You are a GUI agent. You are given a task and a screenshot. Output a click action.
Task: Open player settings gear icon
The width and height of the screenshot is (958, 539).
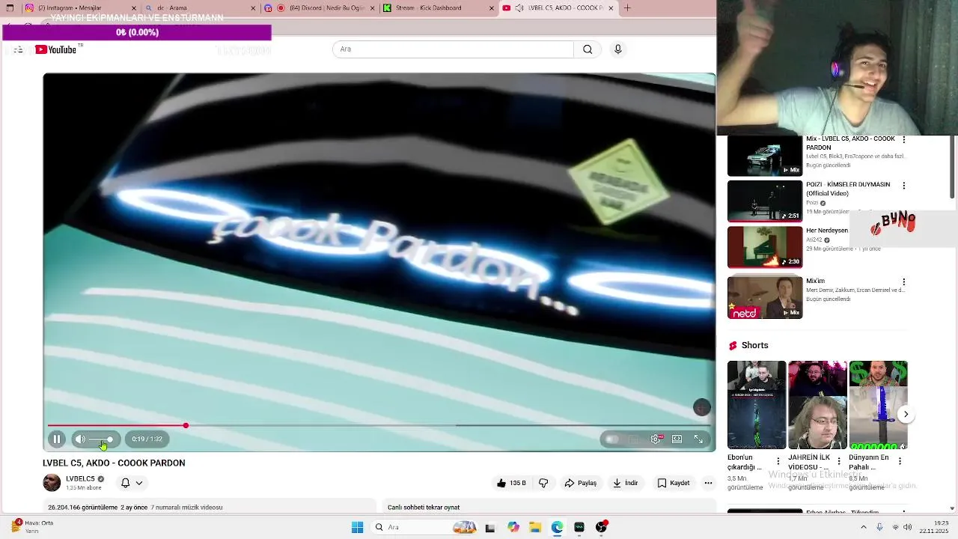656,439
